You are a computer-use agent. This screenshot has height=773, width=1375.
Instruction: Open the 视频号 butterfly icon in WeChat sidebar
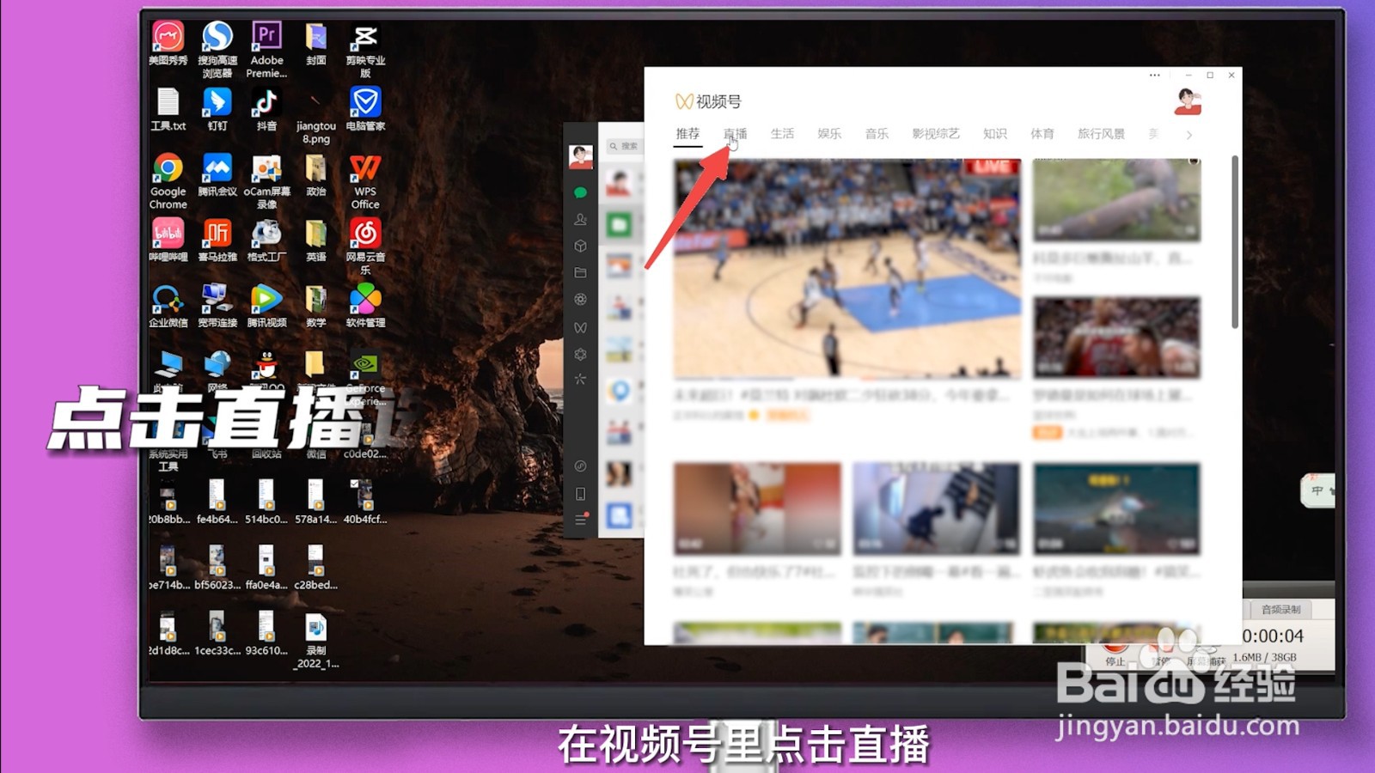580,327
